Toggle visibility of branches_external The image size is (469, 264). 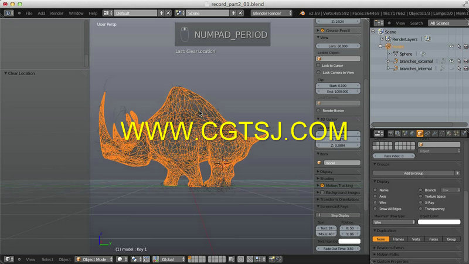coord(451,61)
